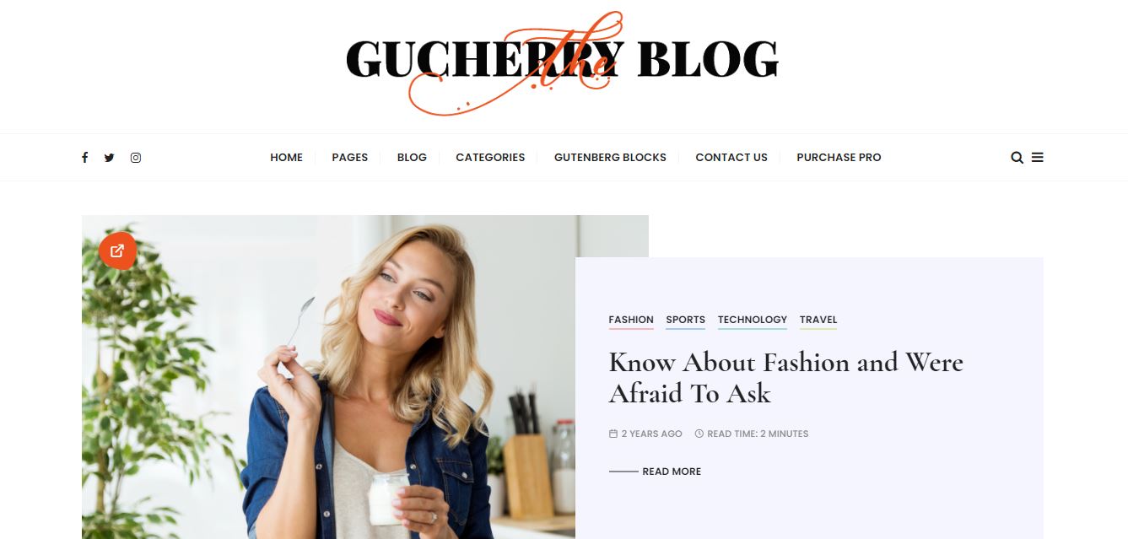Open the Instagram social icon
Image resolution: width=1128 pixels, height=539 pixels.
[136, 158]
